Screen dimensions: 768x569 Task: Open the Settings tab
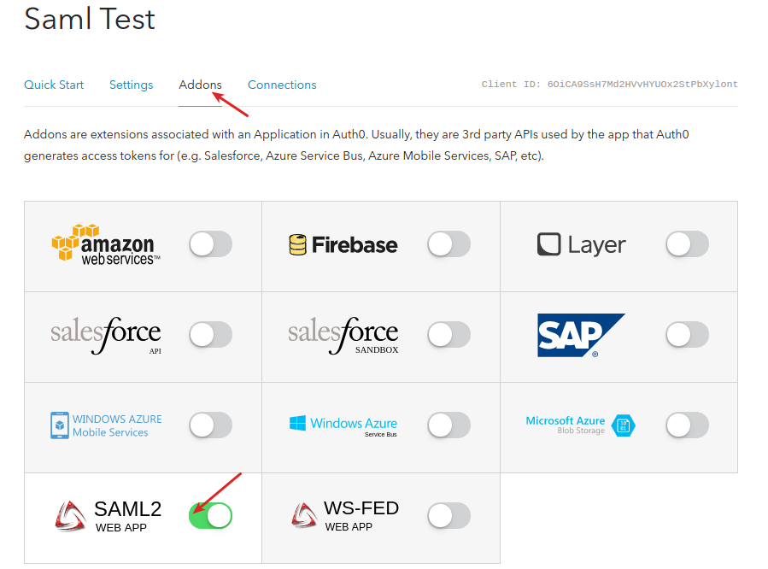132,85
